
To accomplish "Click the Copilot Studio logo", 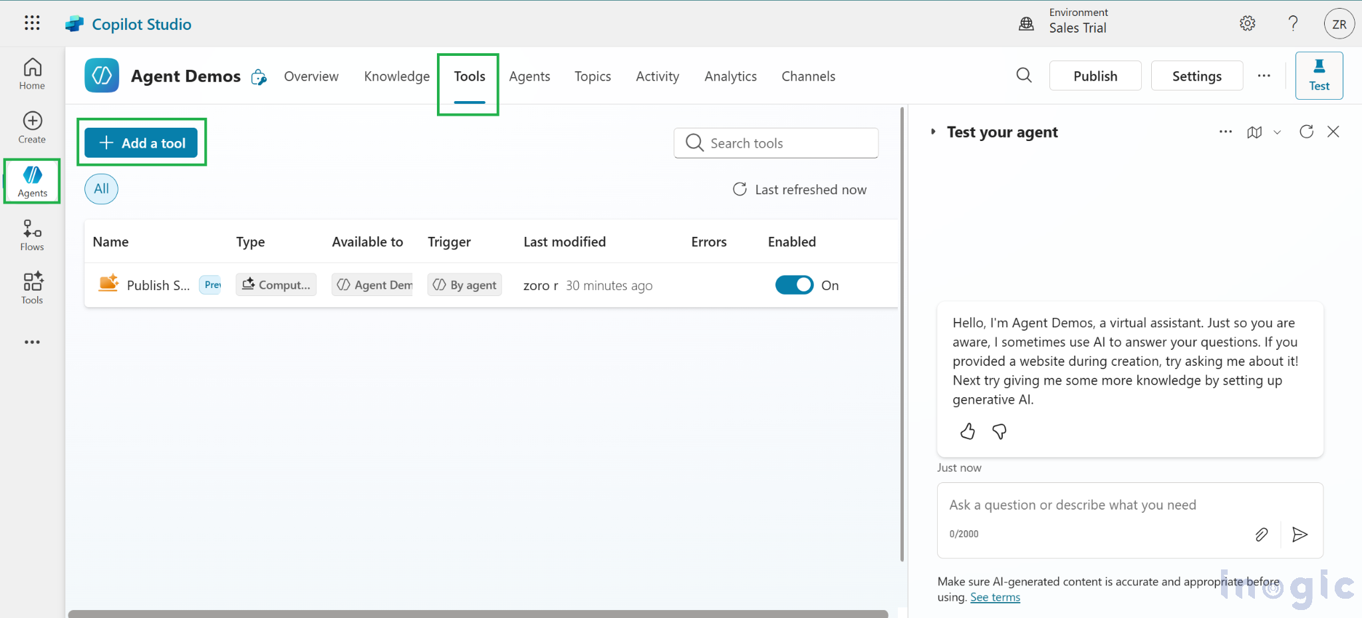I will 74,24.
